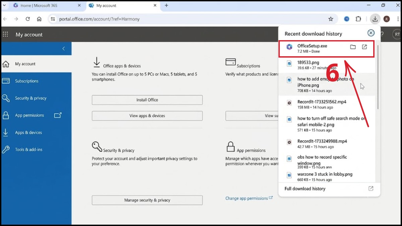Viewport: 402px width, 226px height.
Task: Open App permissions in the left sidebar
Action: point(36,115)
